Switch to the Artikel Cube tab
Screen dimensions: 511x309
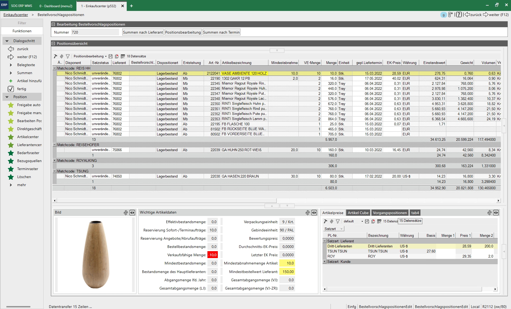pyautogui.click(x=358, y=213)
